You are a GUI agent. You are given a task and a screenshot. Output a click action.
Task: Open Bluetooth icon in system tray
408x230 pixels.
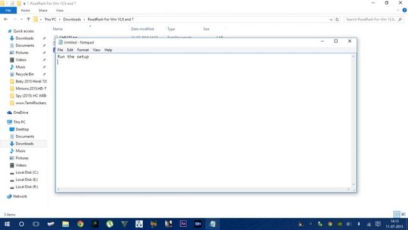coord(358,224)
